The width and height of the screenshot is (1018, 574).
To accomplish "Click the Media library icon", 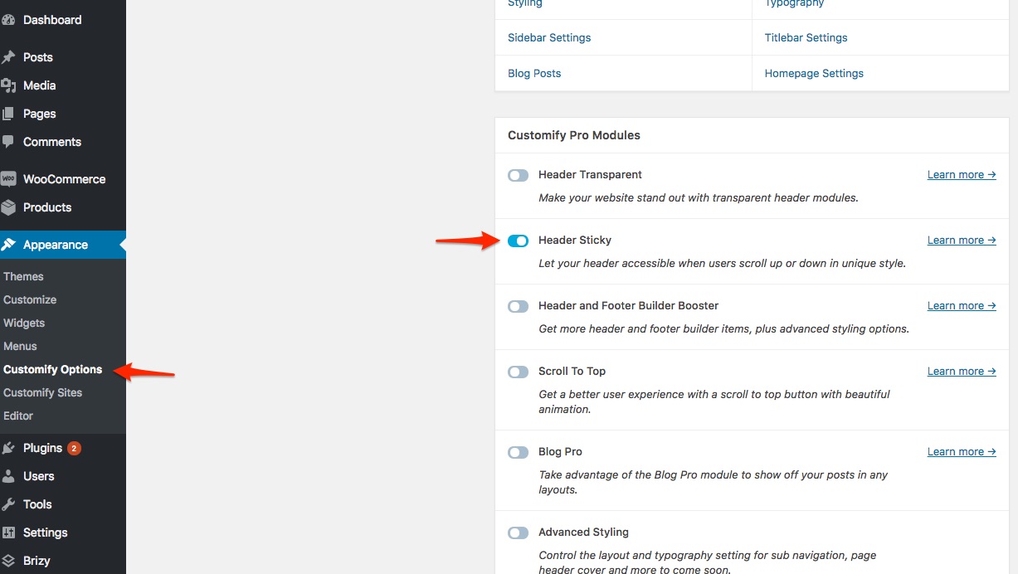I will (x=8, y=85).
